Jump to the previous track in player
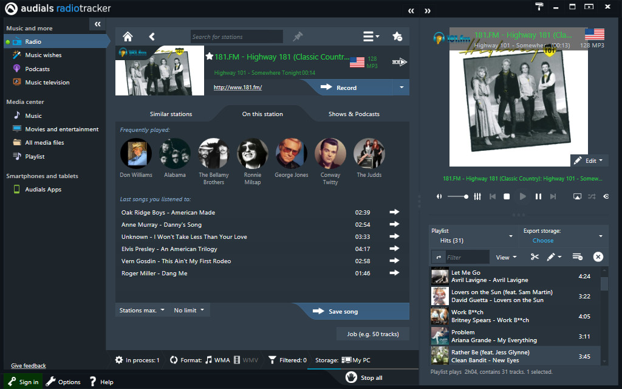This screenshot has height=389, width=622. coord(492,196)
